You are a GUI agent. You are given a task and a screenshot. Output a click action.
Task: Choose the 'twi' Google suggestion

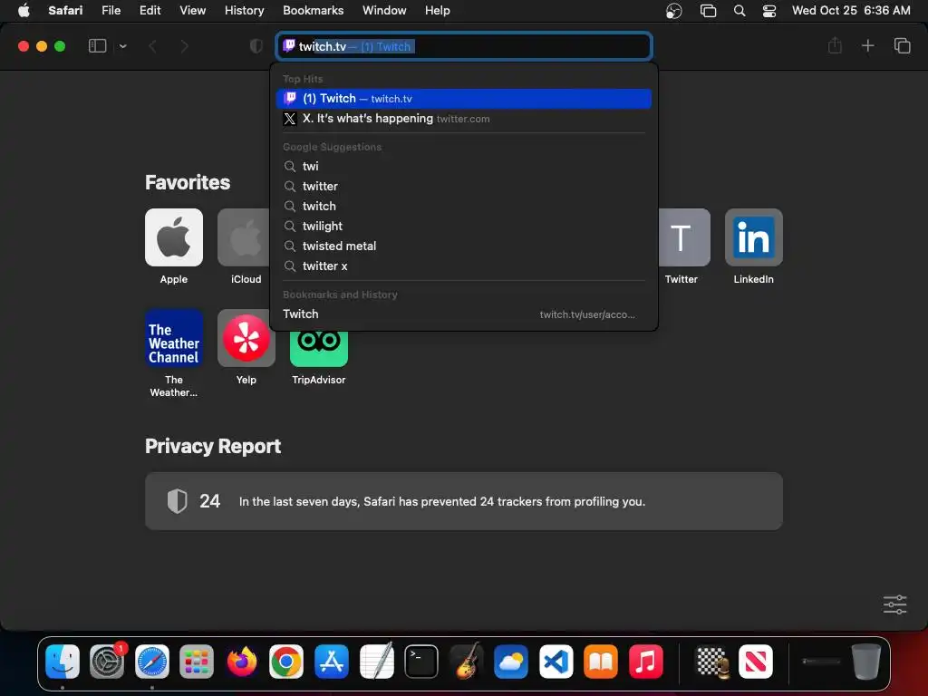tap(464, 167)
